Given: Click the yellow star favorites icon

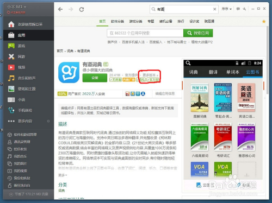Looking at the screenshot, I should [x=264, y=22].
